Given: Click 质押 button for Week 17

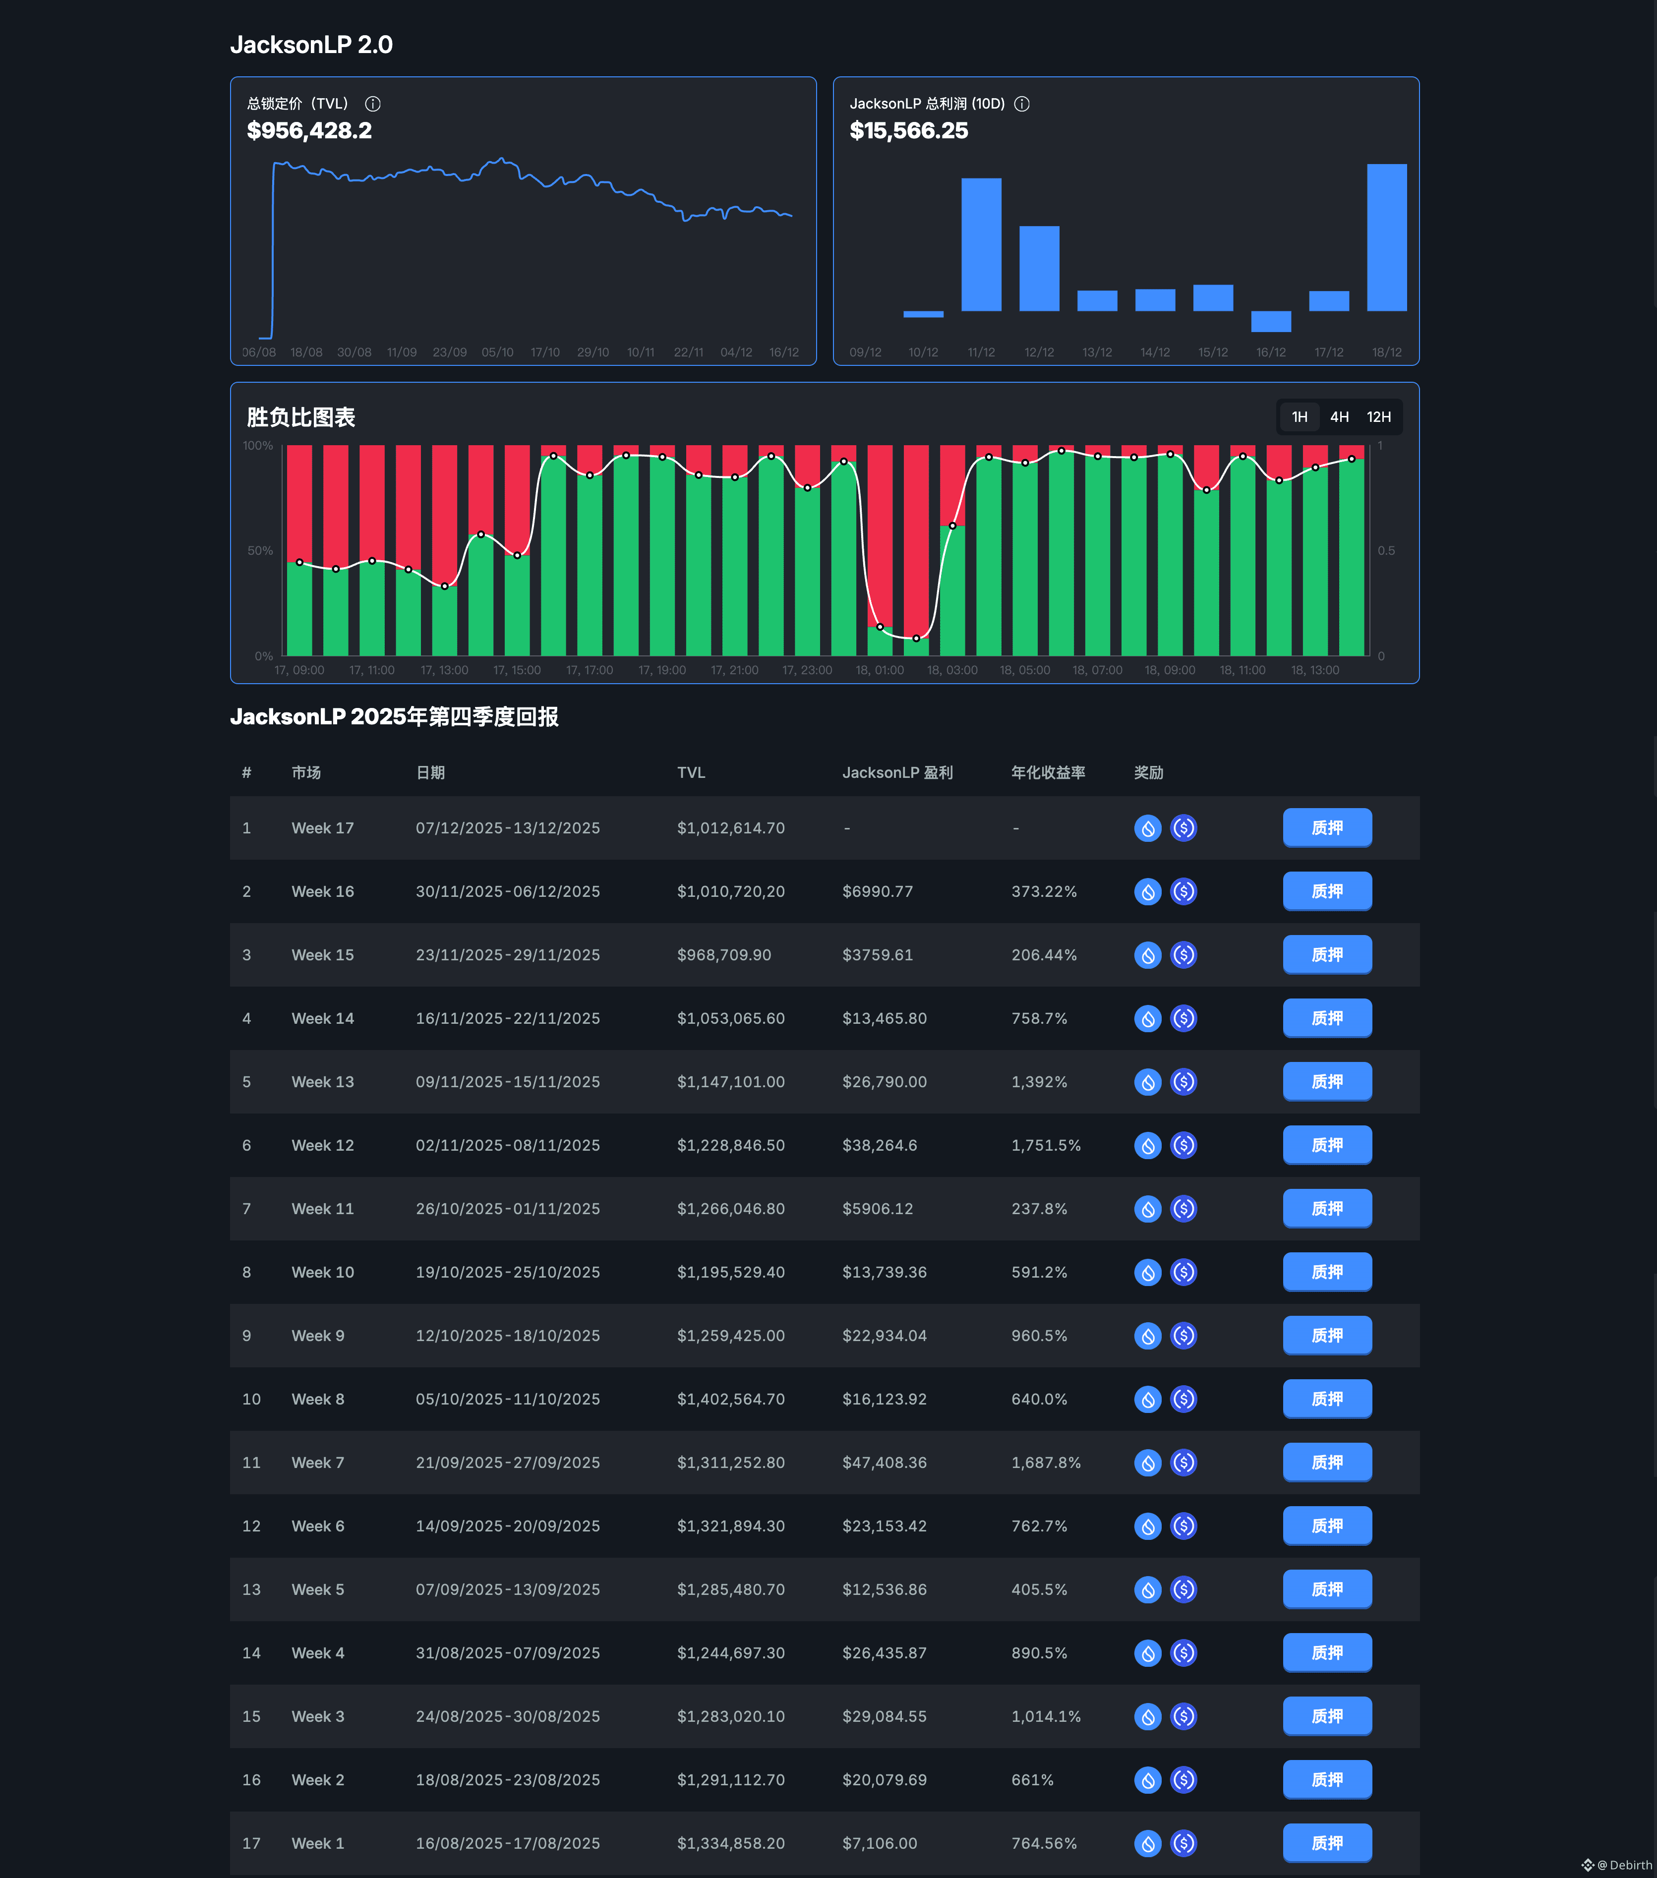Looking at the screenshot, I should 1326,828.
